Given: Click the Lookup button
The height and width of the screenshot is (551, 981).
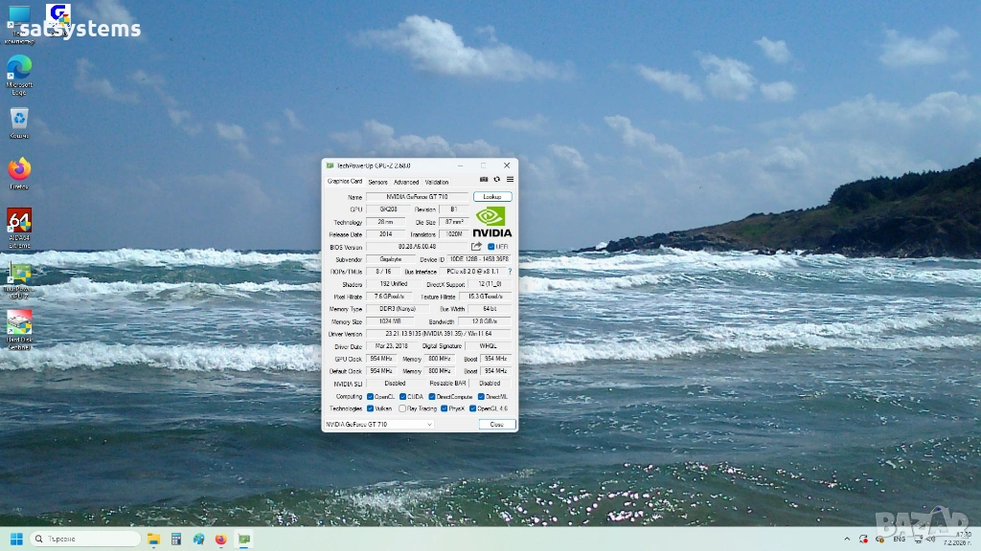Looking at the screenshot, I should point(492,196).
